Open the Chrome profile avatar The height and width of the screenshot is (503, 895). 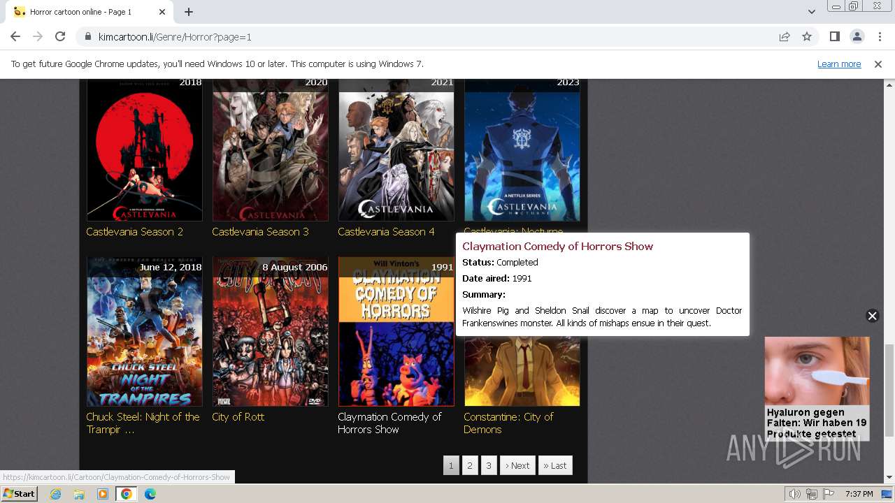(x=857, y=36)
